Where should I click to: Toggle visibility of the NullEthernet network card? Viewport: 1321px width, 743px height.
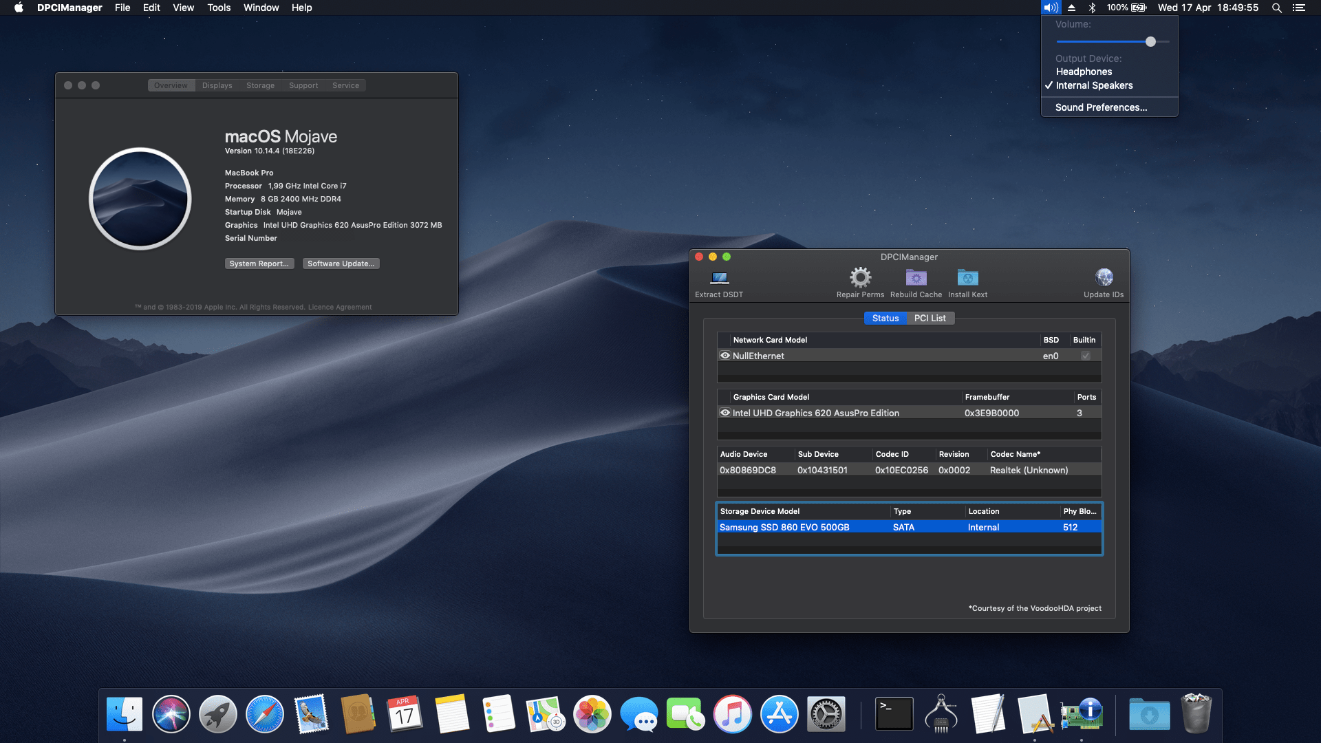[x=724, y=355]
